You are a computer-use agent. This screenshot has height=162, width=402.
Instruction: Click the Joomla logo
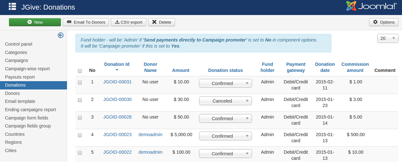point(372,6)
